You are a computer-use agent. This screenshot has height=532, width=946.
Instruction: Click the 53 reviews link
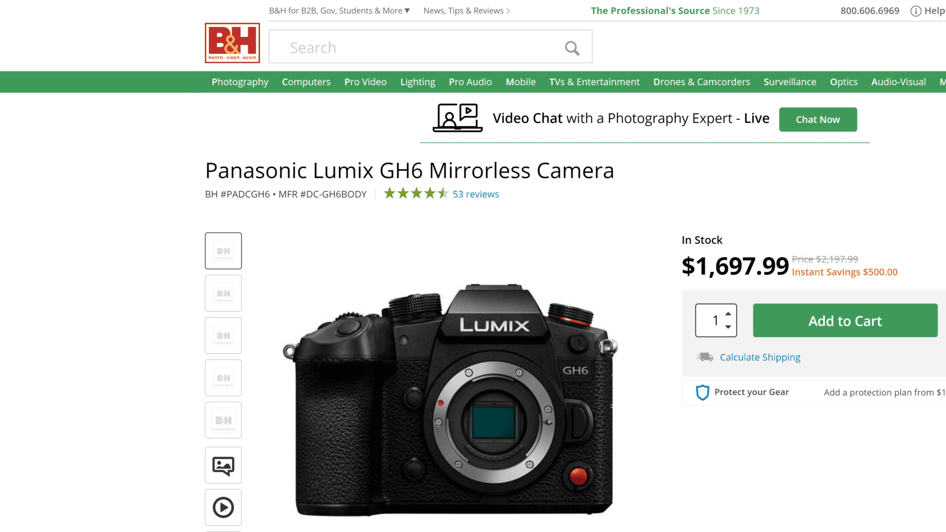[x=475, y=194]
